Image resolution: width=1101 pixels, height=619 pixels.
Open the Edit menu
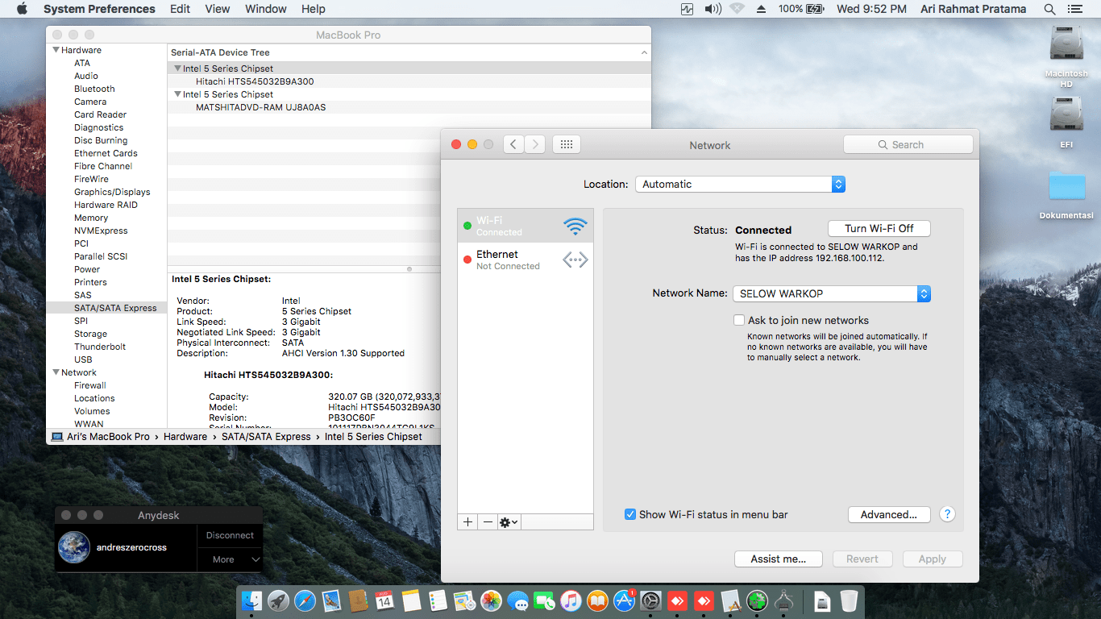click(181, 9)
